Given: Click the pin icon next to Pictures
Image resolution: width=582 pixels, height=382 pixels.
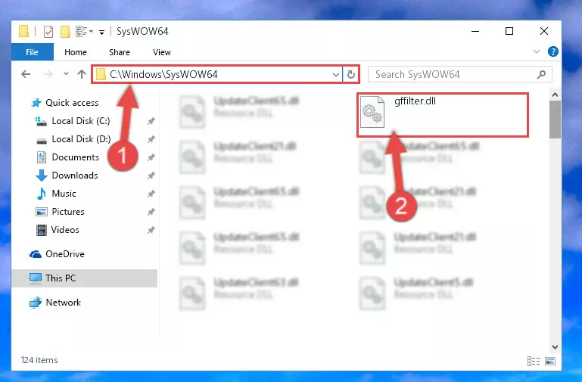Looking at the screenshot, I should pyautogui.click(x=151, y=212).
